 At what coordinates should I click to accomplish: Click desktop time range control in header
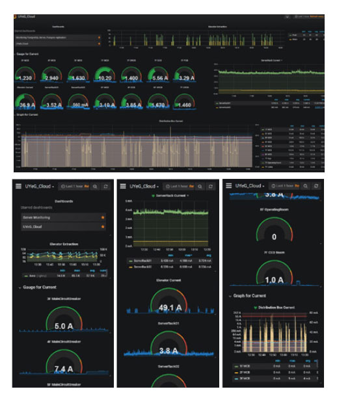[x=308, y=16]
